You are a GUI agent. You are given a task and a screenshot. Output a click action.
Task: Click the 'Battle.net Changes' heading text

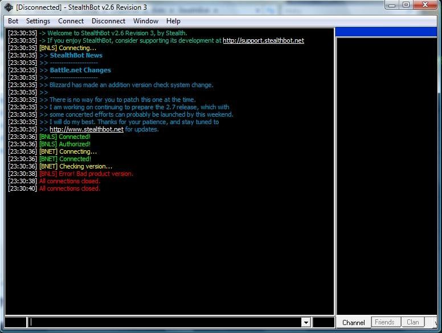[80, 70]
